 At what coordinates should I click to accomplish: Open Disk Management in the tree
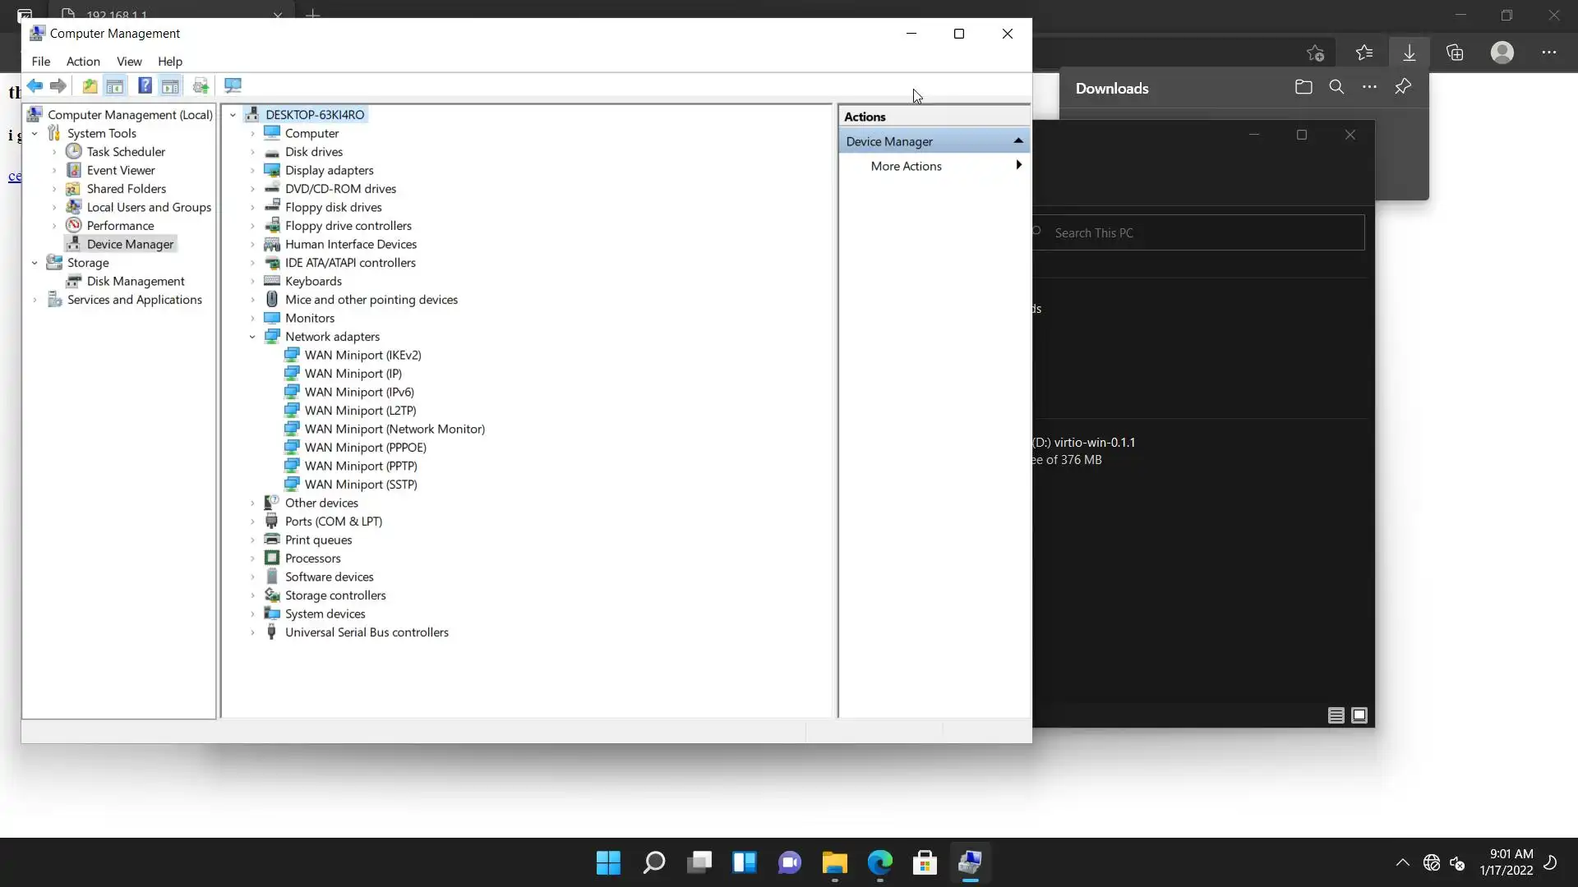136,281
